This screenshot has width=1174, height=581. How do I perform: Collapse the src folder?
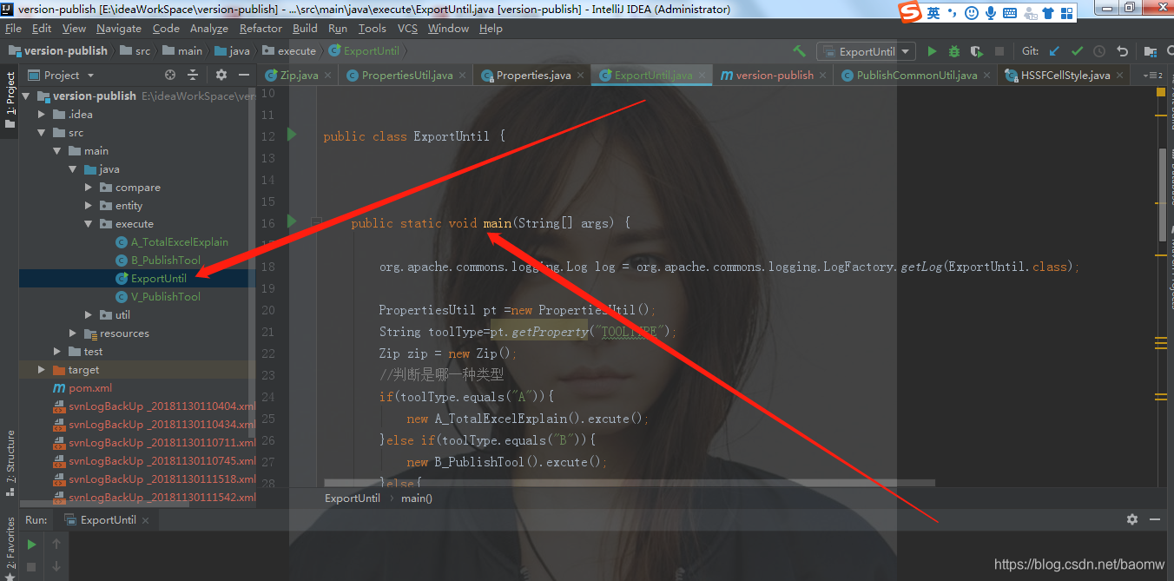42,132
